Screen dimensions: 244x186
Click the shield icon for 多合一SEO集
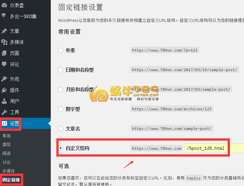[4, 16]
